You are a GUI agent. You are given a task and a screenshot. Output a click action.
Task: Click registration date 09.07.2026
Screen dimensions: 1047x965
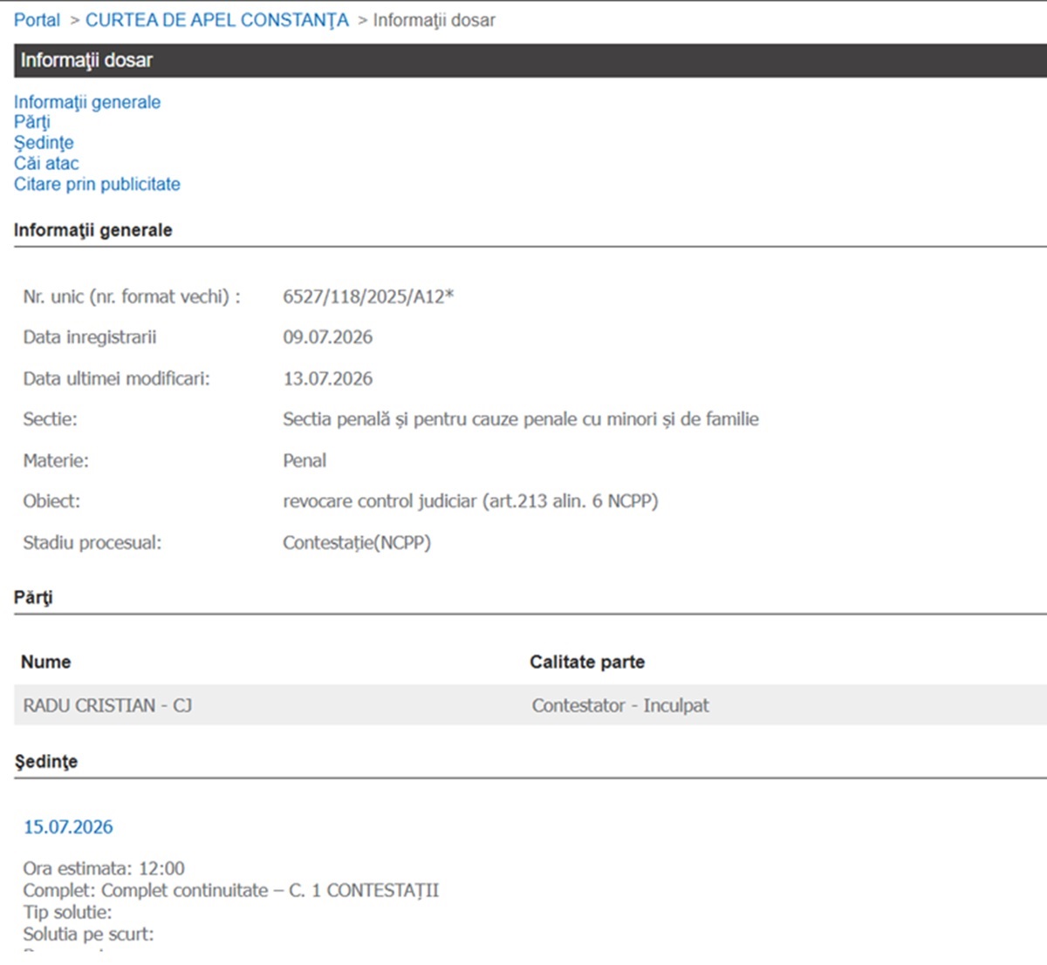[x=327, y=337]
